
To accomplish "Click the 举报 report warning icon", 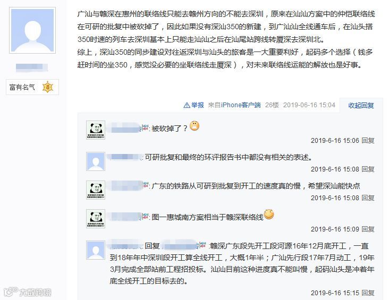I will [x=187, y=105].
